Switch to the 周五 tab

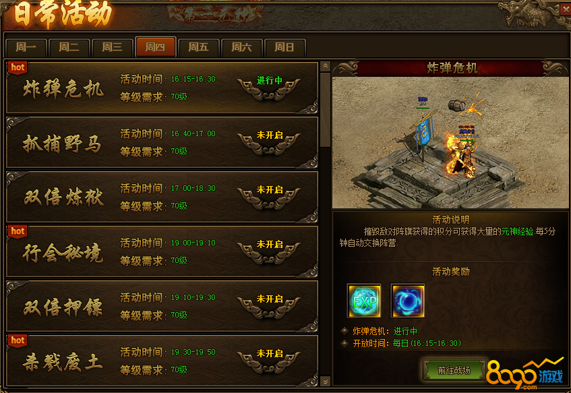coord(198,47)
